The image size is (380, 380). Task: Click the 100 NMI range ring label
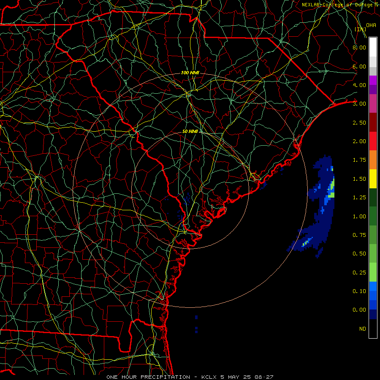[x=190, y=73]
